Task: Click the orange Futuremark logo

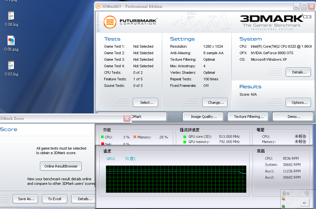Action: tap(110, 22)
